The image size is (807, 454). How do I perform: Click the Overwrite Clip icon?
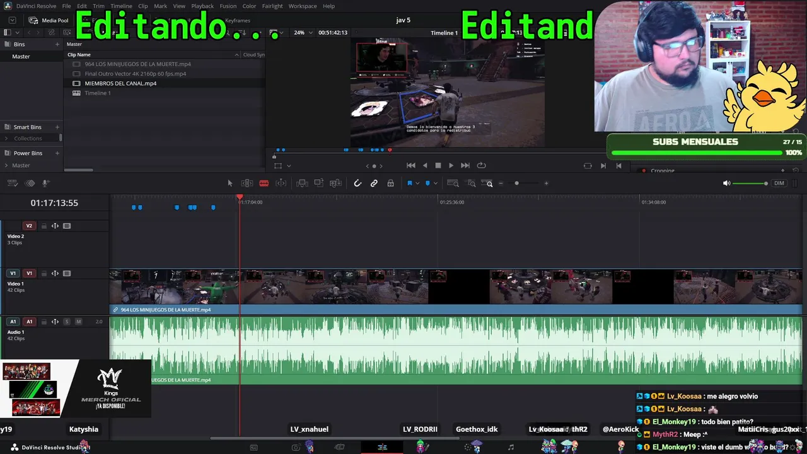click(319, 183)
